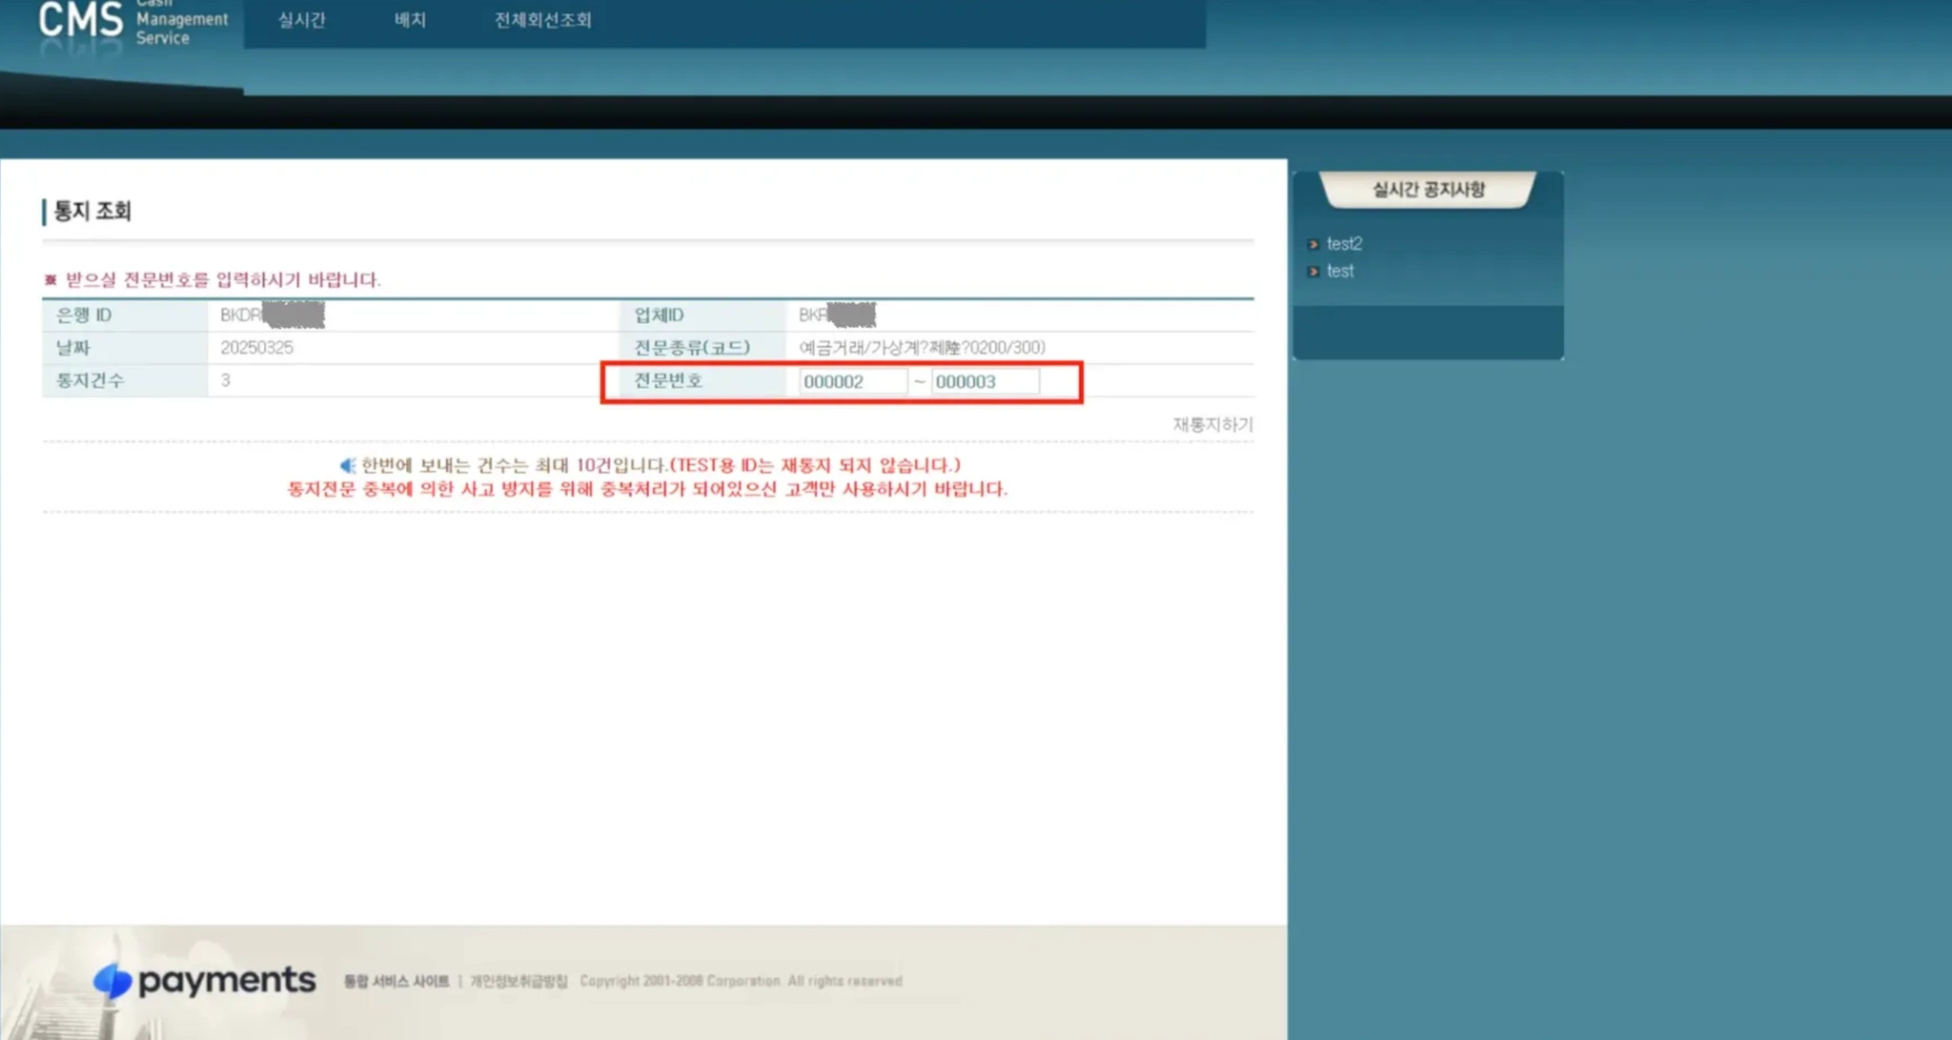The width and height of the screenshot is (1952, 1040).
Task: Click the blue payments logo icon
Action: [112, 980]
